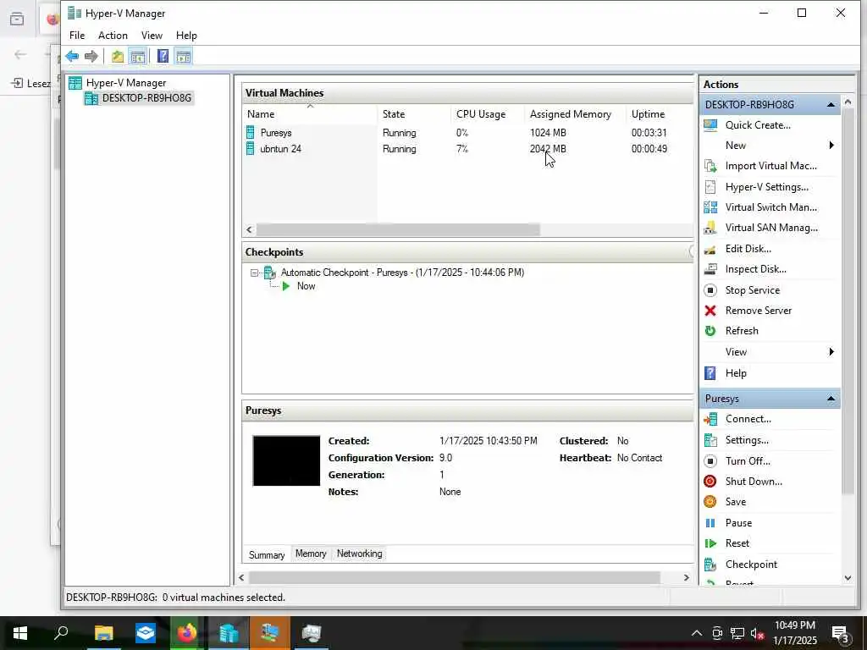
Task: Click the Puresys VM preview thumbnail
Action: click(x=286, y=461)
